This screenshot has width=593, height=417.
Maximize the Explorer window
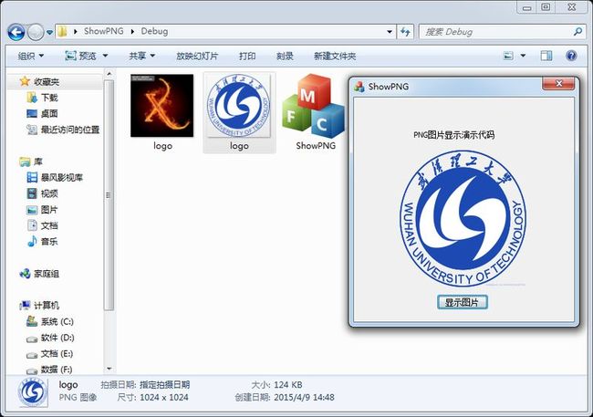(546, 7)
